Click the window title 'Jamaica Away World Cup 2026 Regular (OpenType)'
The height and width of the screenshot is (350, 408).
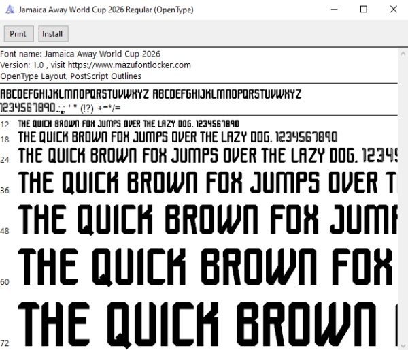click(106, 10)
